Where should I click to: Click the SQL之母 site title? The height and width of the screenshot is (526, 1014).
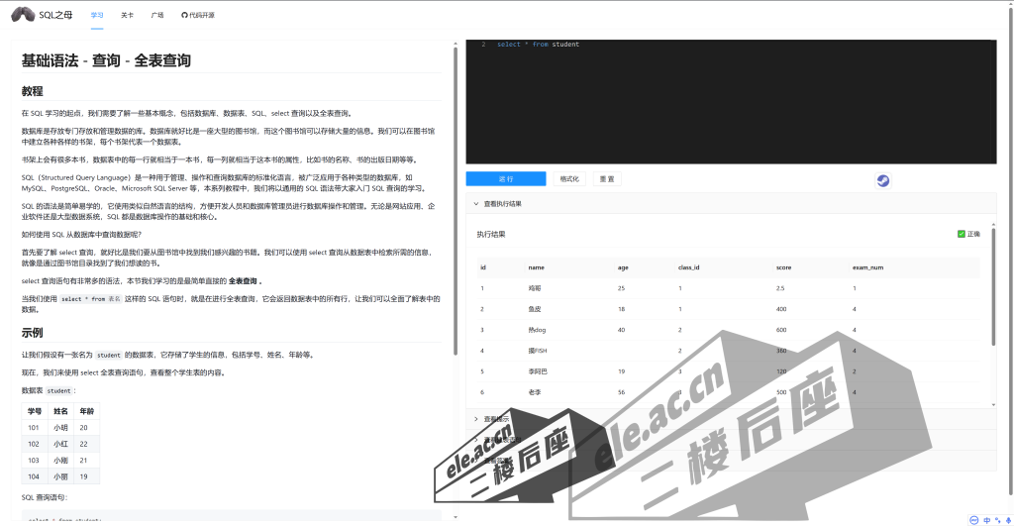(x=55, y=15)
